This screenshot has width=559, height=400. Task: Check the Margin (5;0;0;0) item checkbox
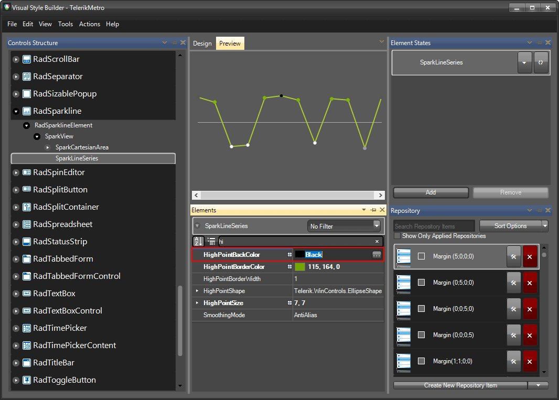point(421,256)
